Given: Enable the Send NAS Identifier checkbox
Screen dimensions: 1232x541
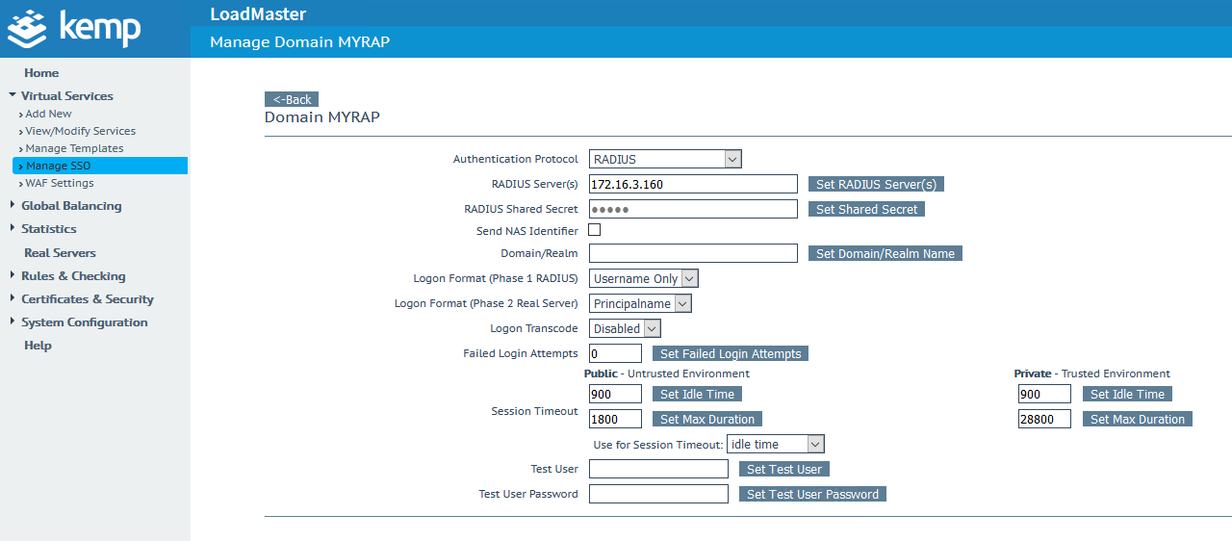Looking at the screenshot, I should [595, 230].
